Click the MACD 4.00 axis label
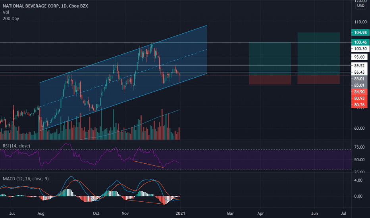370x218 pixels. [358, 180]
